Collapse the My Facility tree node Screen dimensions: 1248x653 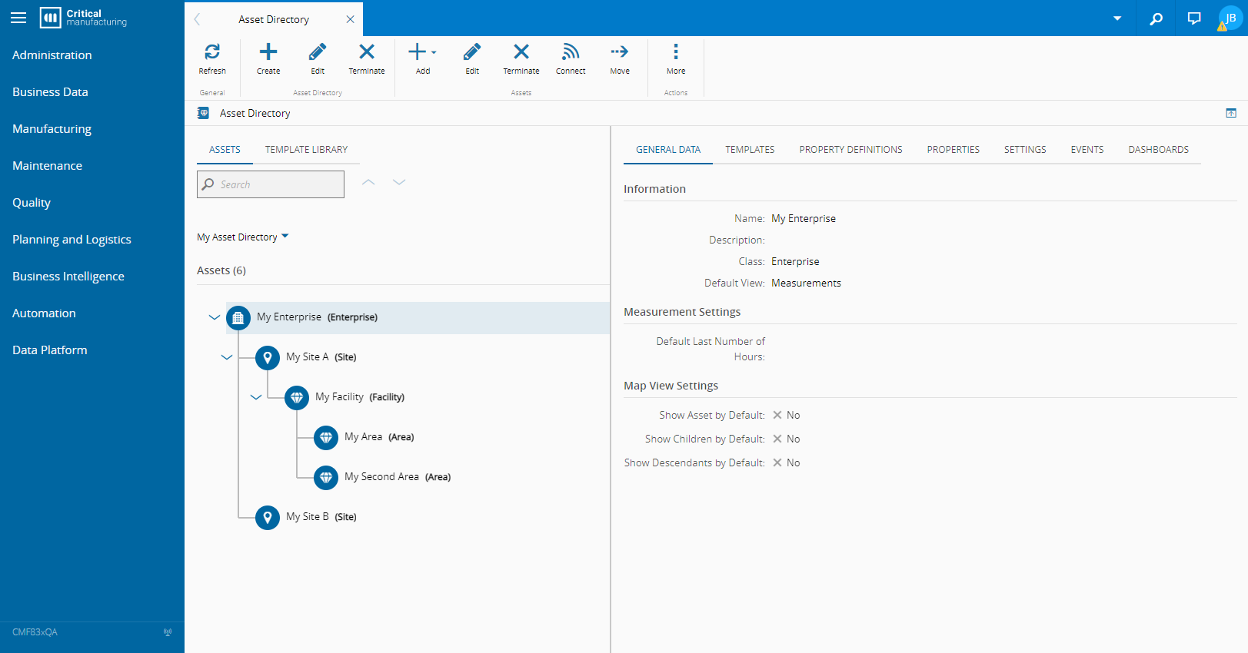coord(256,397)
